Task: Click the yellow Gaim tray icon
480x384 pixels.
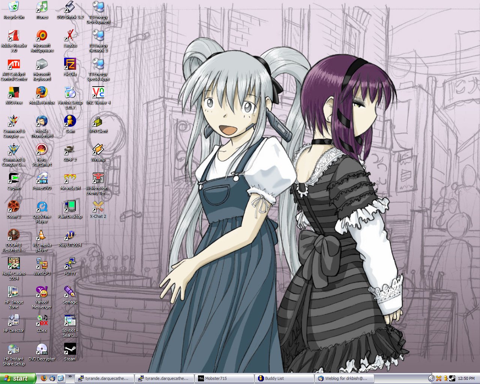Action: [x=445, y=378]
